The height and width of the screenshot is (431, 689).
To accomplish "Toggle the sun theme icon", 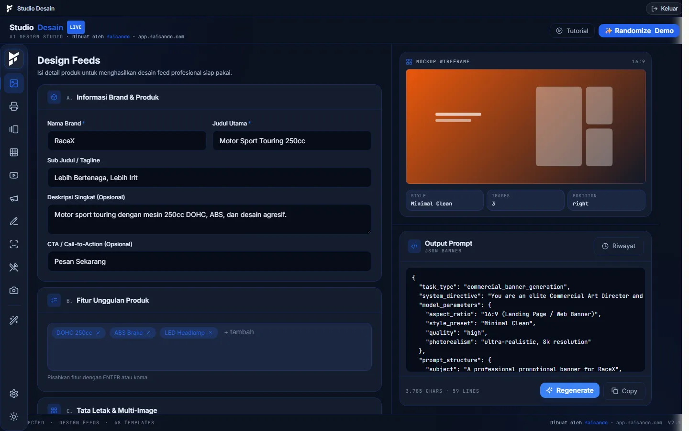I will click(14, 417).
